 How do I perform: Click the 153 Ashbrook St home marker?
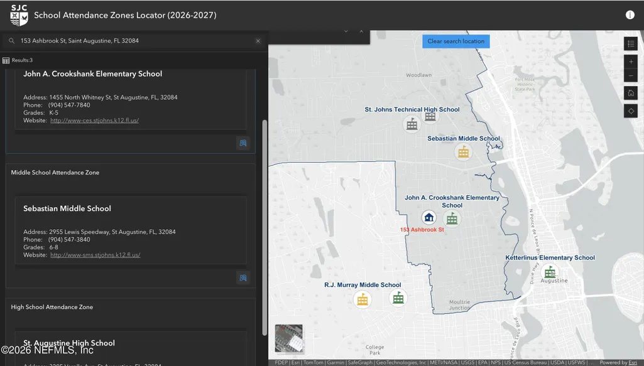point(428,217)
